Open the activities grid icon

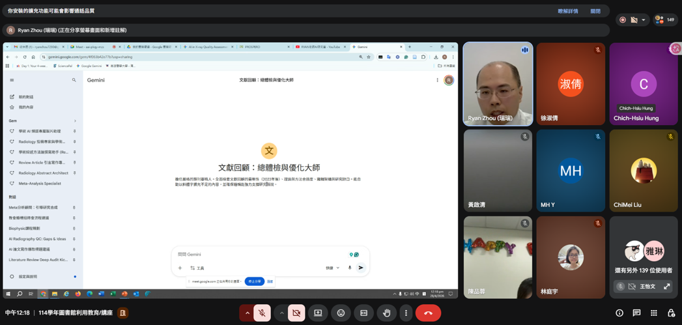tap(653, 313)
